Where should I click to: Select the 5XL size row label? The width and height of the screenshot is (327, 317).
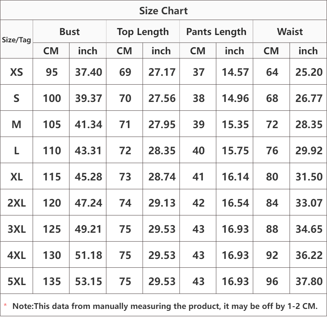click(x=17, y=282)
